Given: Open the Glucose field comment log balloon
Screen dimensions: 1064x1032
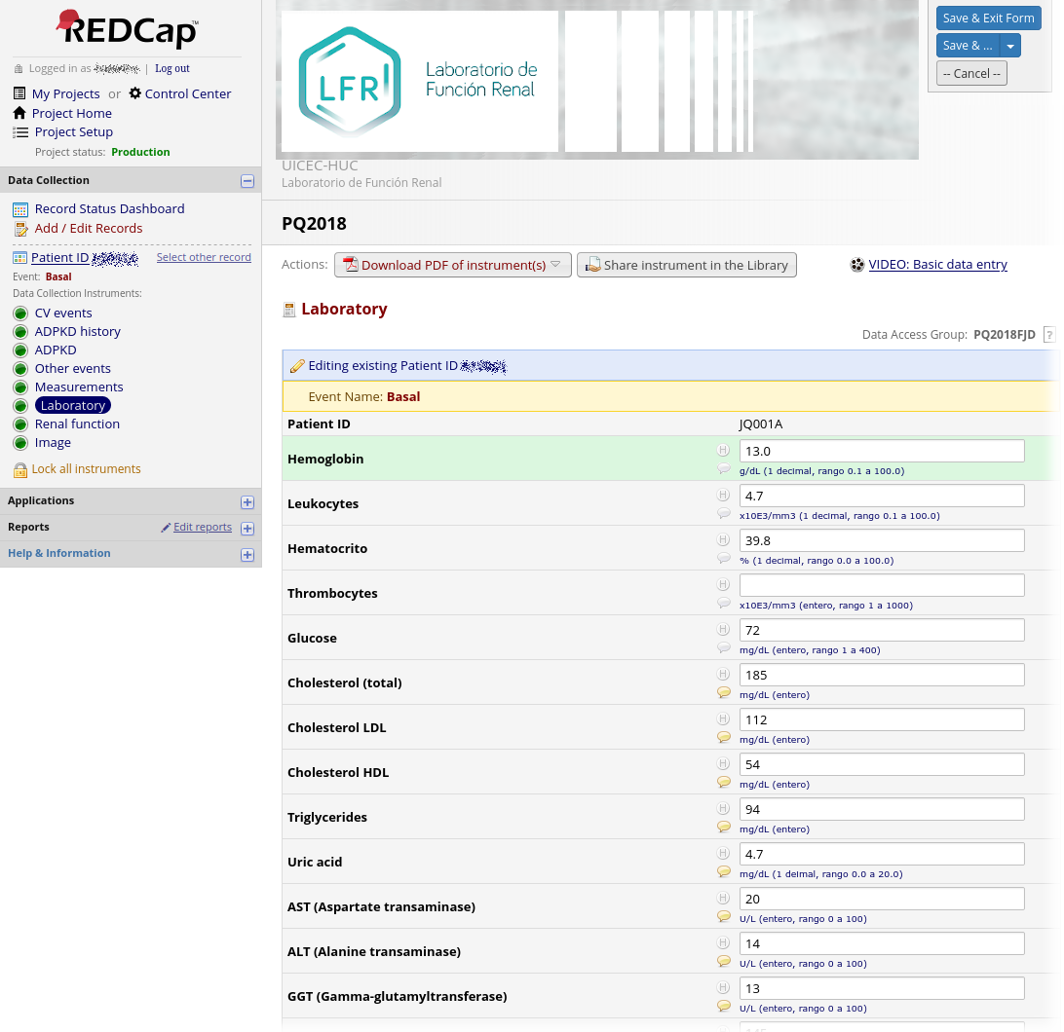Looking at the screenshot, I should [x=723, y=647].
